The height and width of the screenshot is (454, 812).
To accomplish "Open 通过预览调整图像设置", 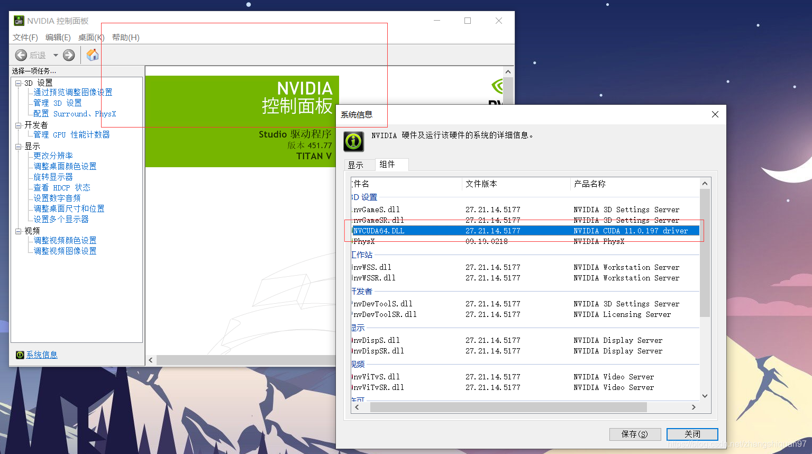I will click(73, 92).
